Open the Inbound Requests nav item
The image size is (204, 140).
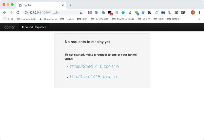tap(34, 27)
